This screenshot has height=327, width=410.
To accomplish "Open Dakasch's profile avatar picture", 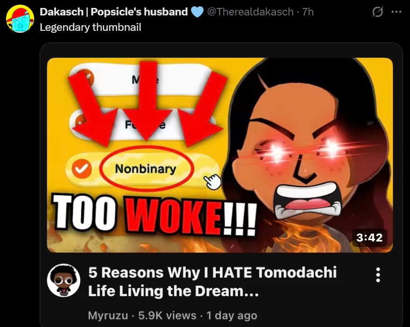I will pos(20,19).
